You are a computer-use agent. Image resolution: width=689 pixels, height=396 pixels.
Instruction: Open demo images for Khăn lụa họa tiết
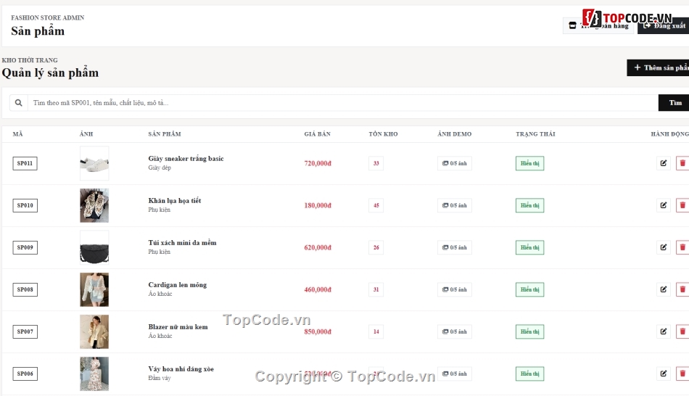[x=454, y=205]
